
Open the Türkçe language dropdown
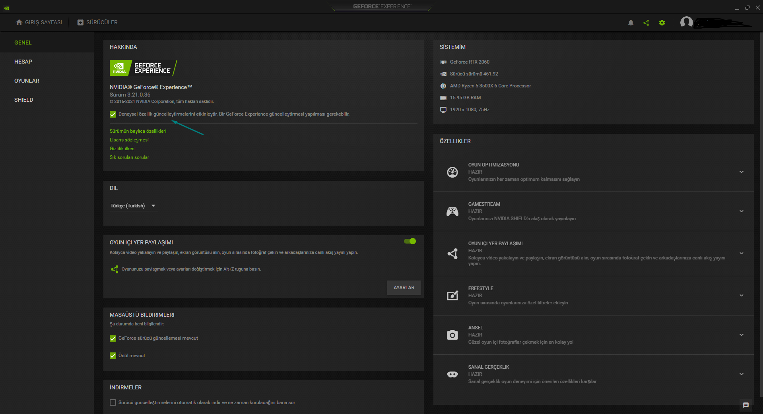click(134, 206)
